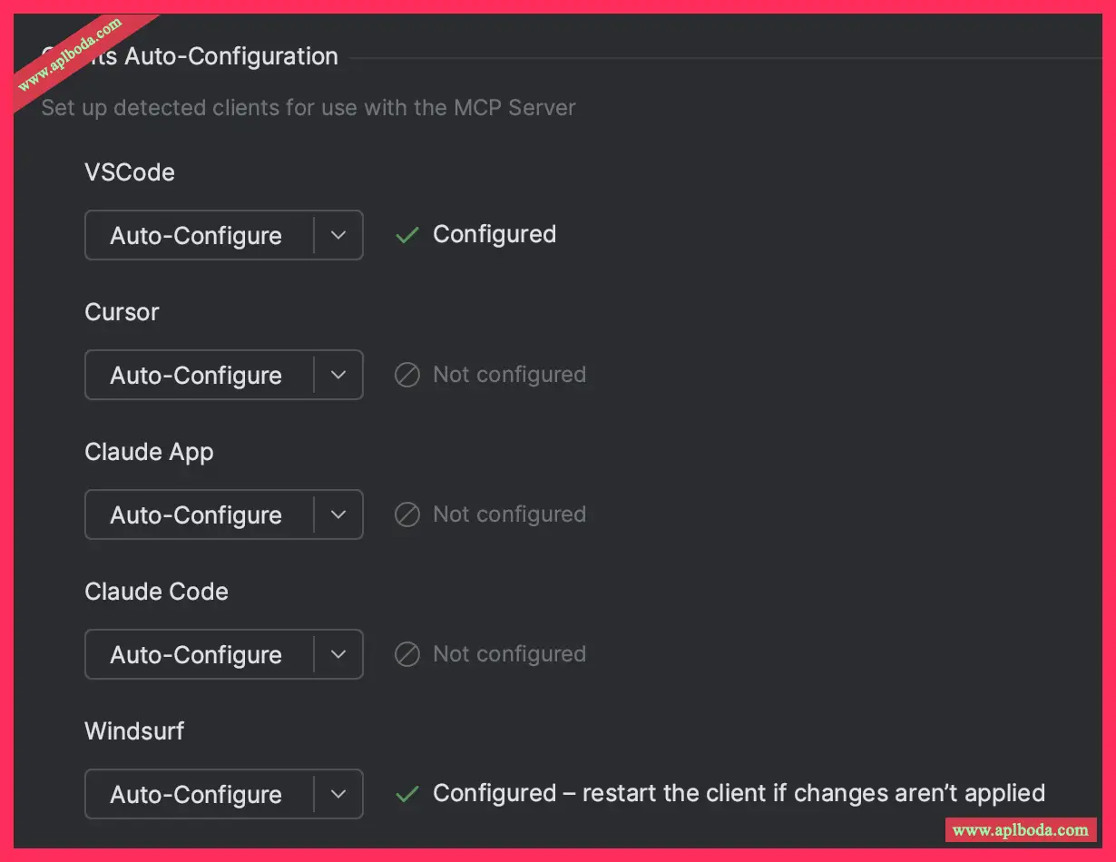
Task: Click the 'Set up detected clients' description text
Action: [308, 108]
